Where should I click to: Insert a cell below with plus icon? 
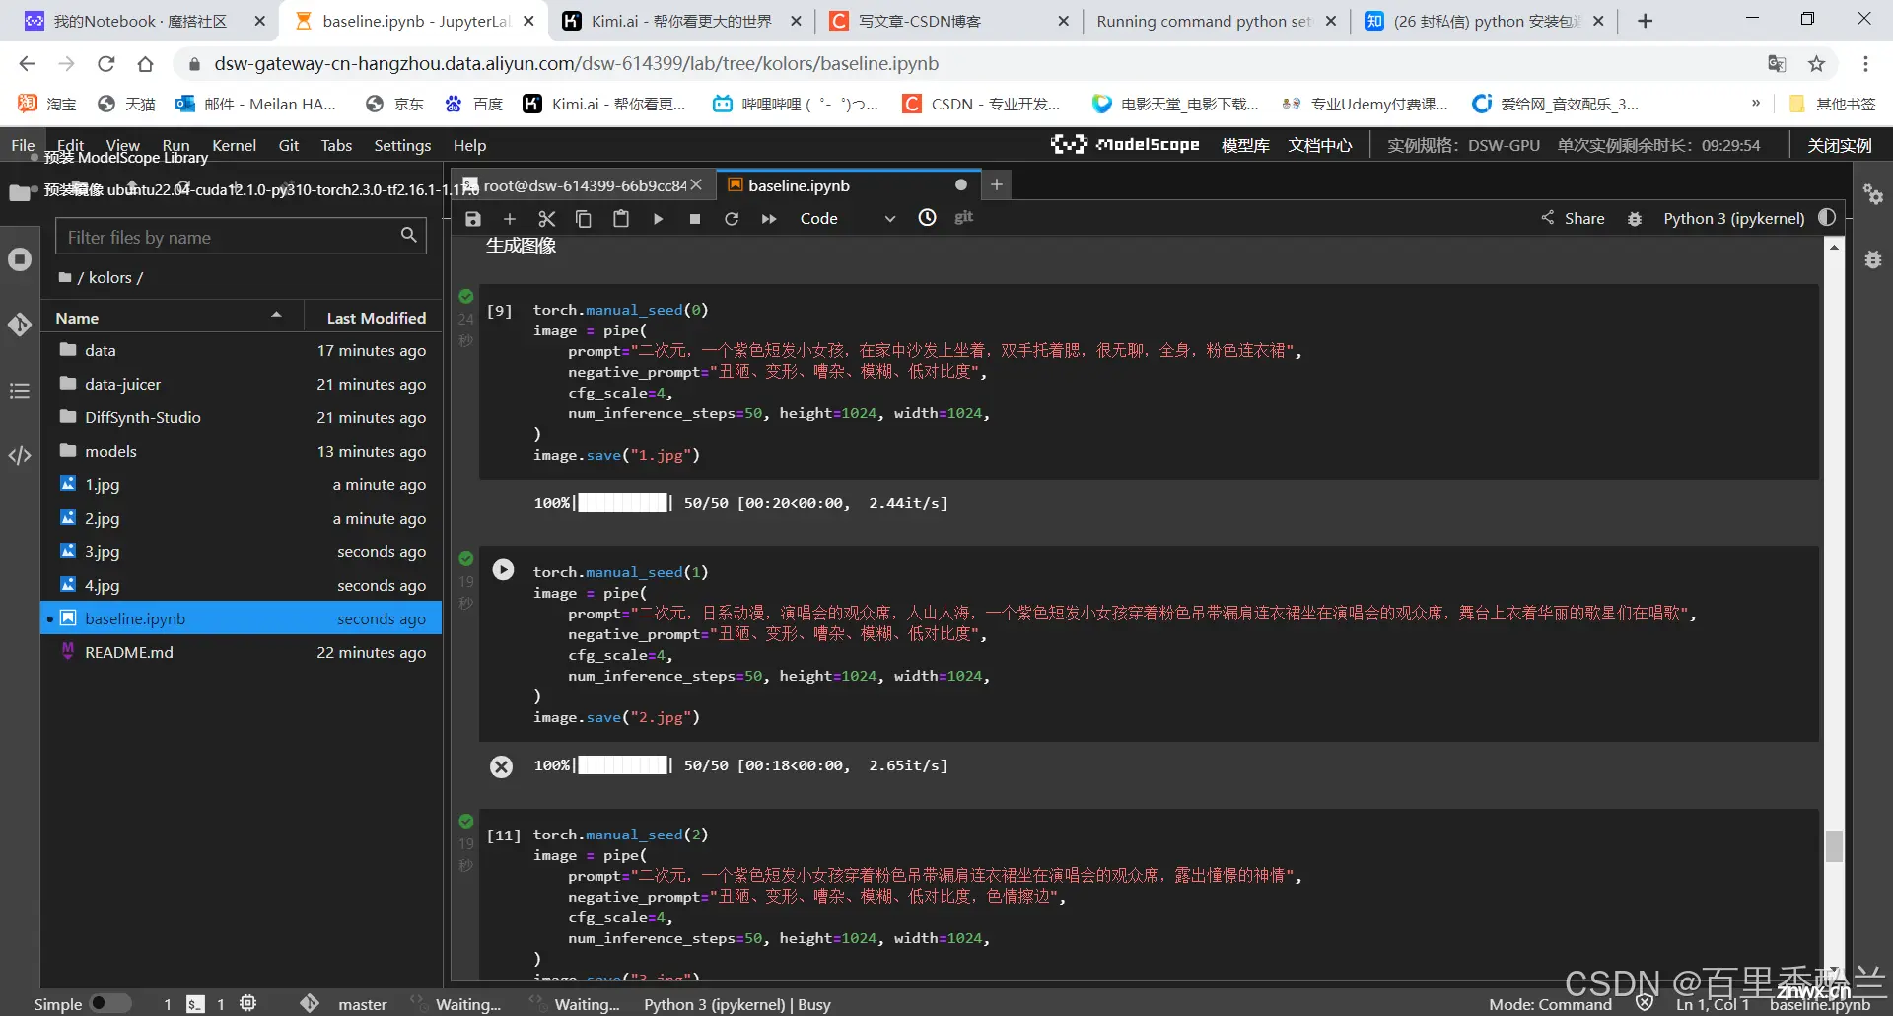point(510,219)
